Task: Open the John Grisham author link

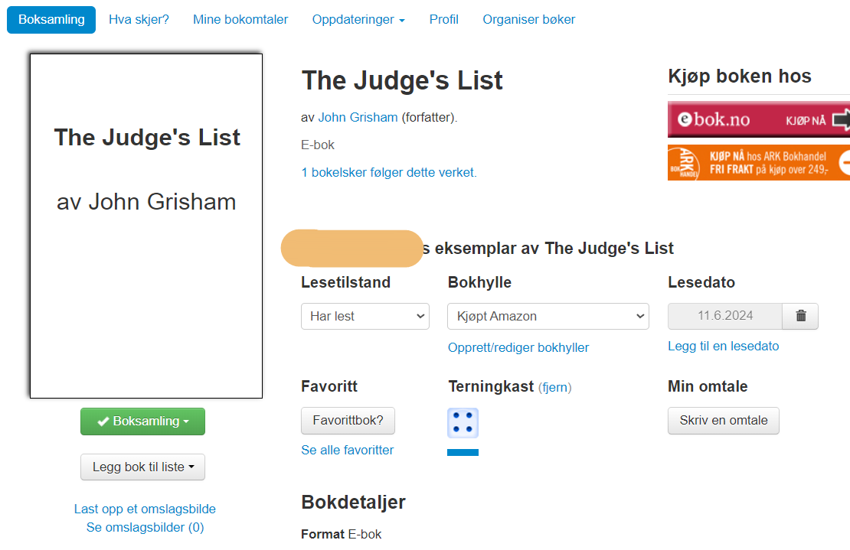Action: pyautogui.click(x=358, y=117)
